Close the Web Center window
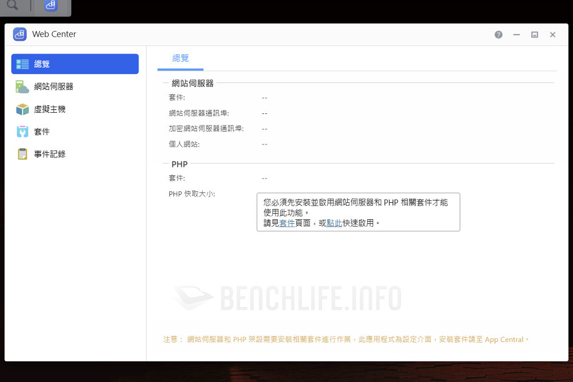This screenshot has height=382, width=573. 552,34
